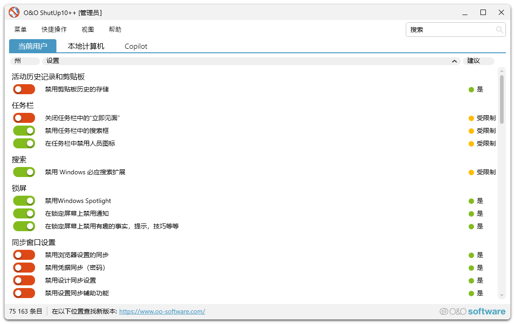Enable the 禁用凭据同步（密码）switch
Screen dimensions: 515x324
24,267
